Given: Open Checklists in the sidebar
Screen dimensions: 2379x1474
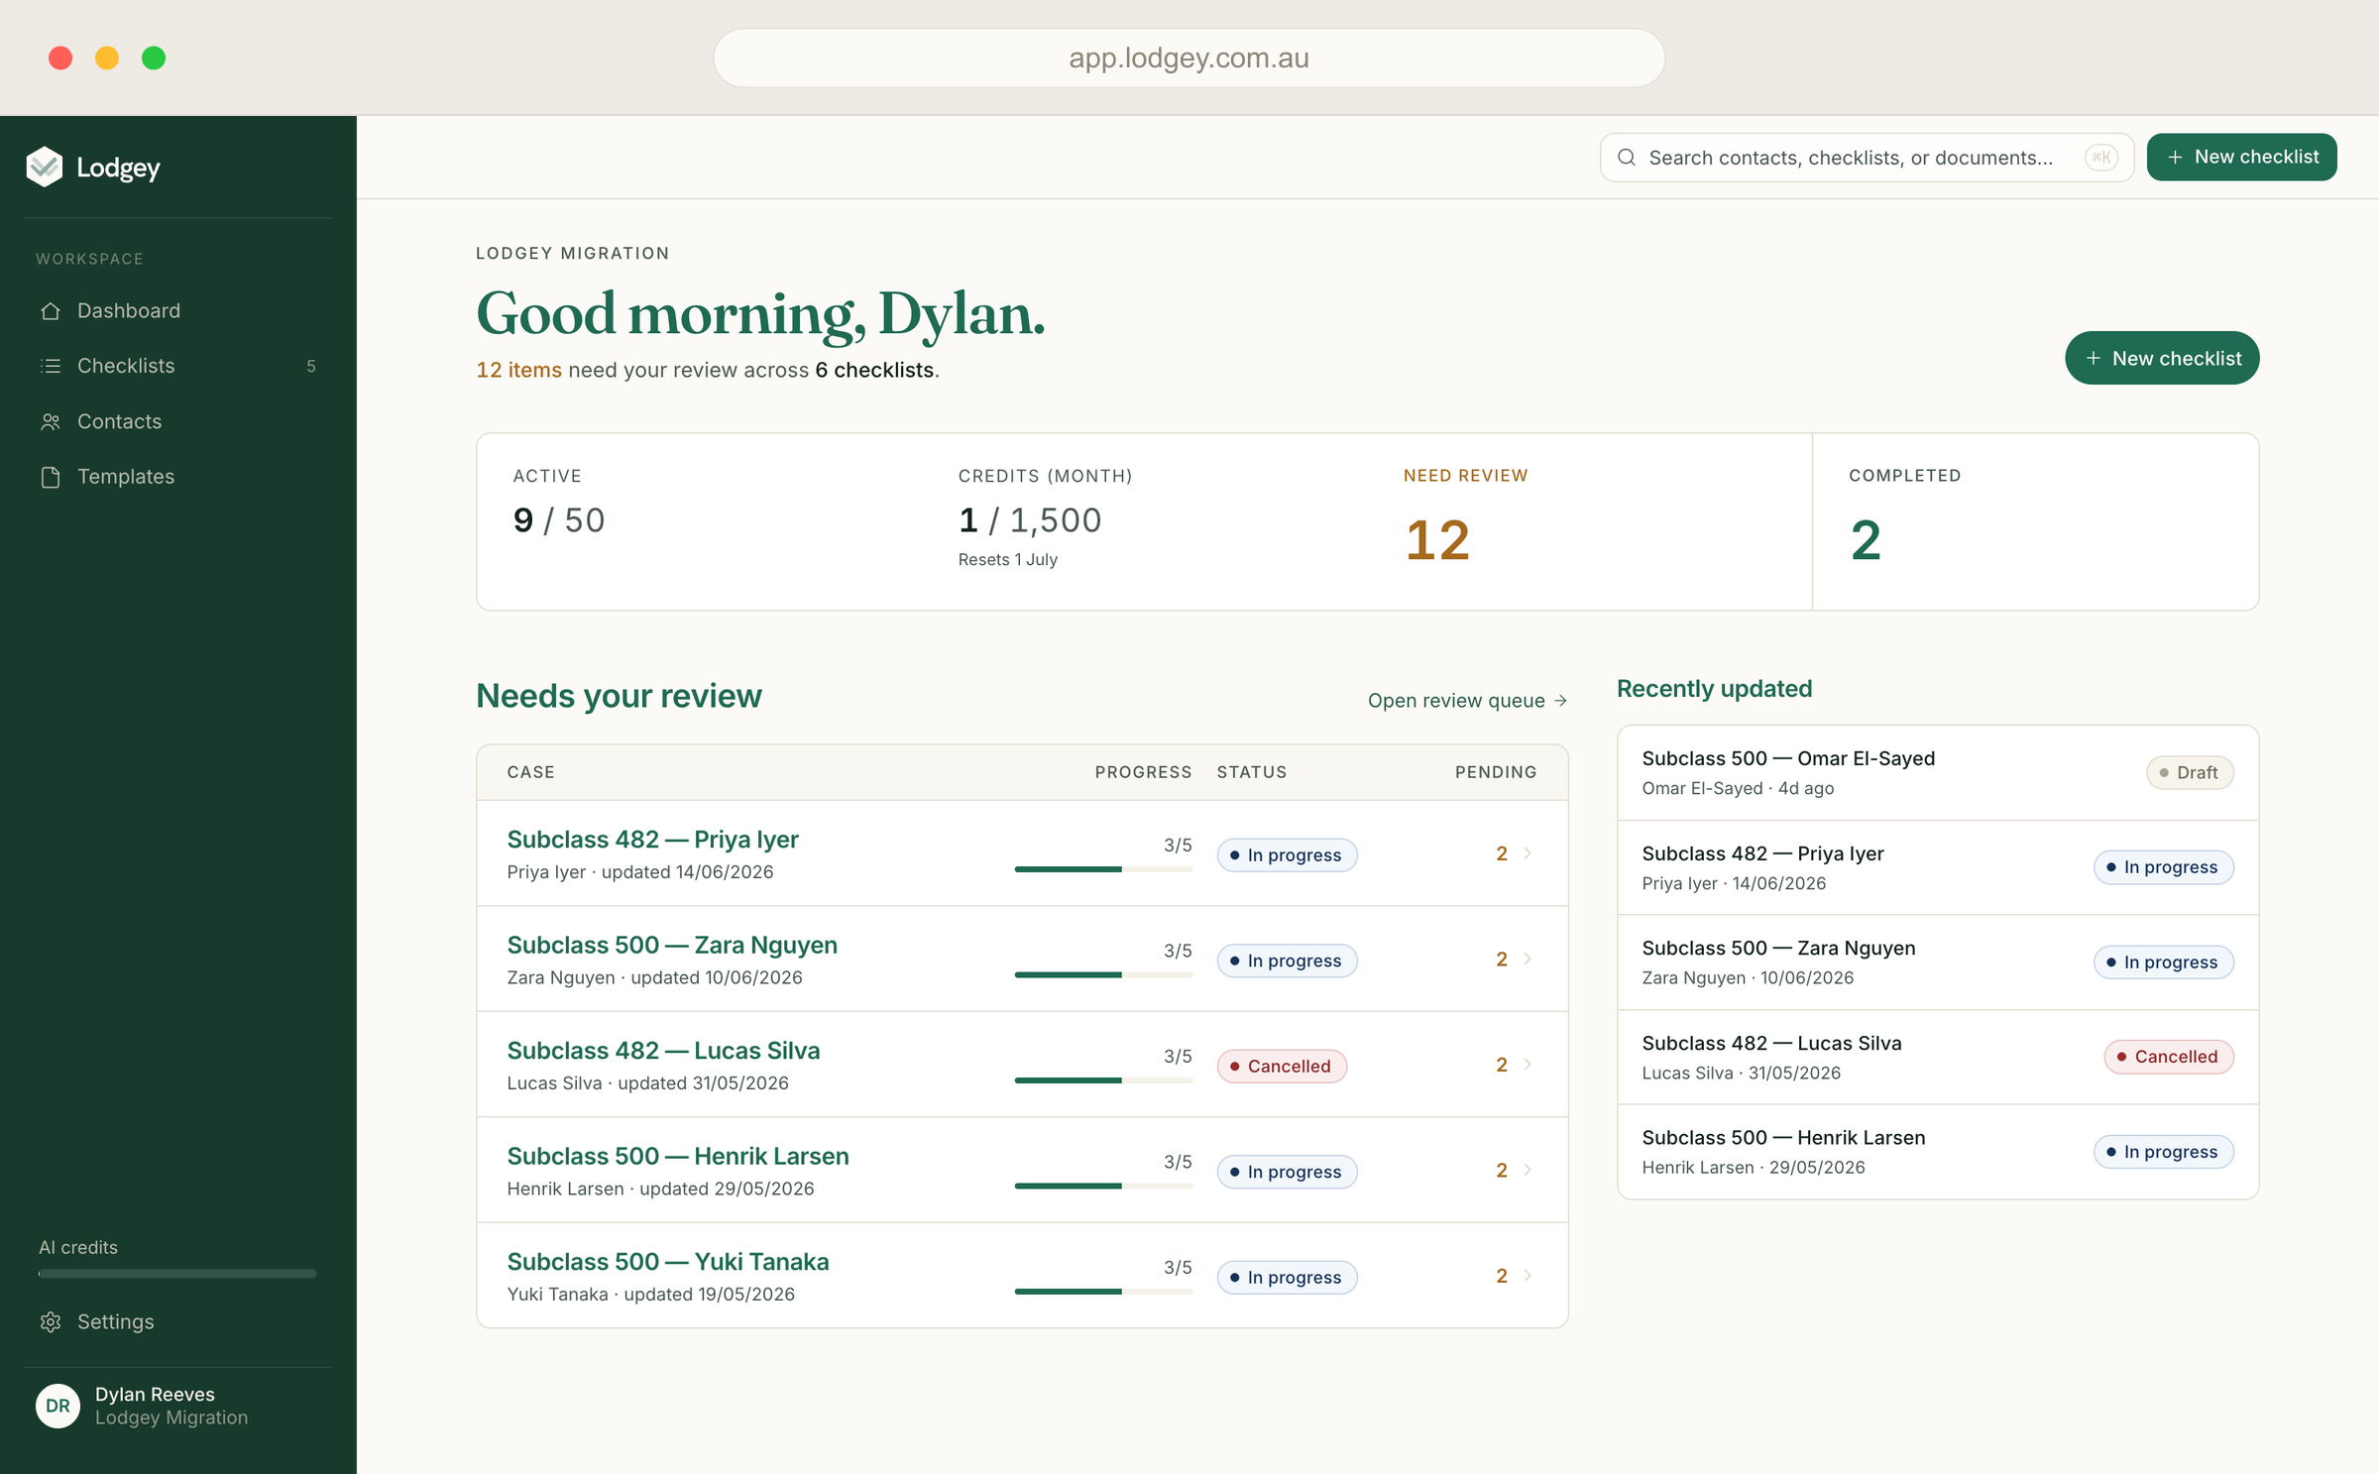Looking at the screenshot, I should (x=178, y=366).
